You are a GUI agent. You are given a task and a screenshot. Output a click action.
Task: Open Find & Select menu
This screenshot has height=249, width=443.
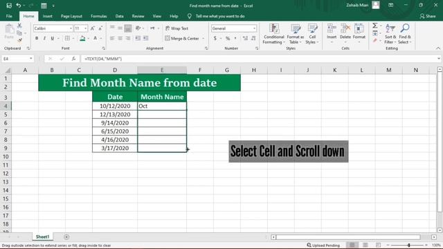pyautogui.click(x=405, y=34)
